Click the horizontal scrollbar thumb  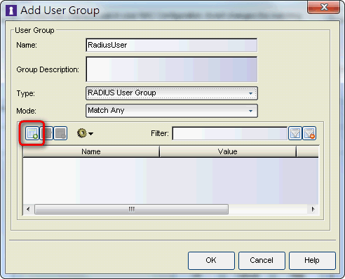click(x=131, y=209)
